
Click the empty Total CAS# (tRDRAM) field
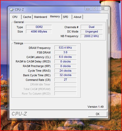point(65,89)
